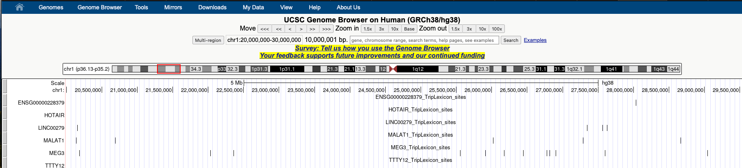The width and height of the screenshot is (742, 168).
Task: Click the red highlighted ideogram region
Action: point(169,69)
